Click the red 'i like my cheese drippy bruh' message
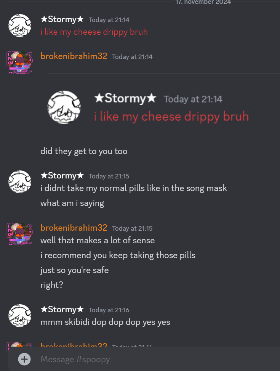280x371 pixels. tap(94, 32)
